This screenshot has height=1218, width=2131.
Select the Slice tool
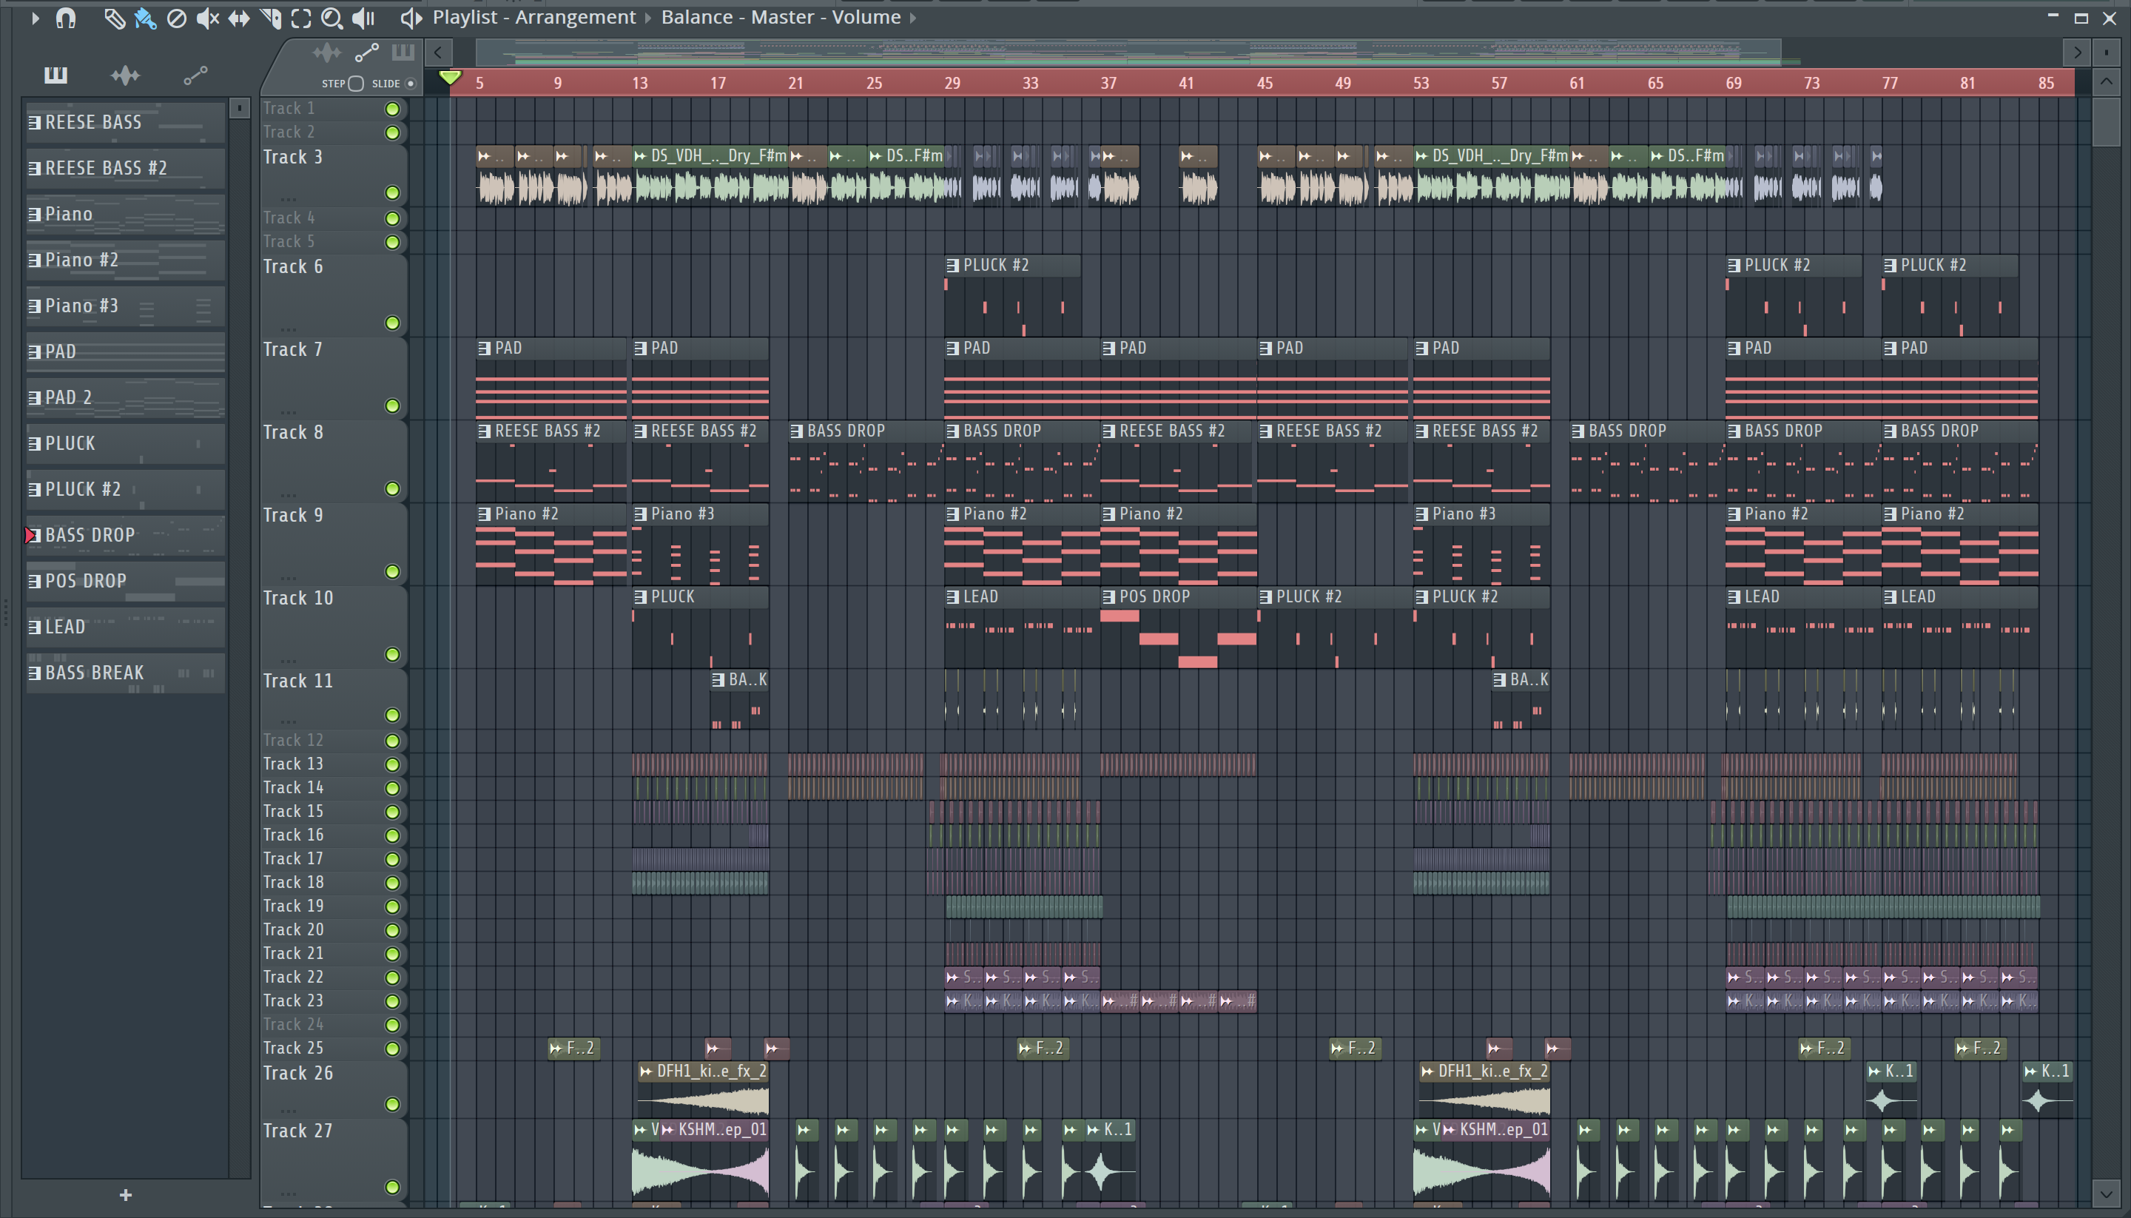270,18
